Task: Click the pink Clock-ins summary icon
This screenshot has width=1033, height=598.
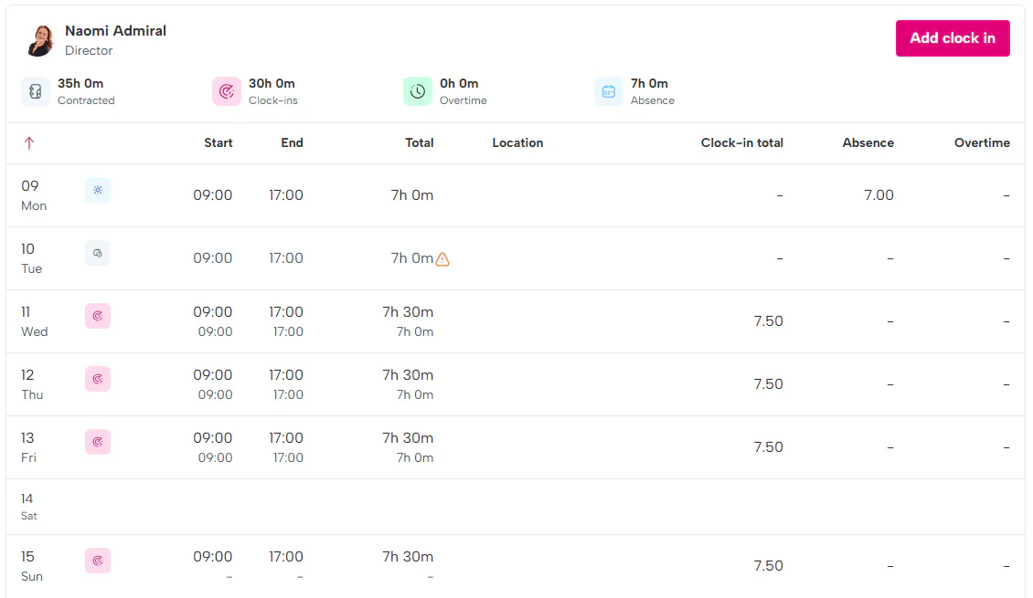Action: coord(227,91)
